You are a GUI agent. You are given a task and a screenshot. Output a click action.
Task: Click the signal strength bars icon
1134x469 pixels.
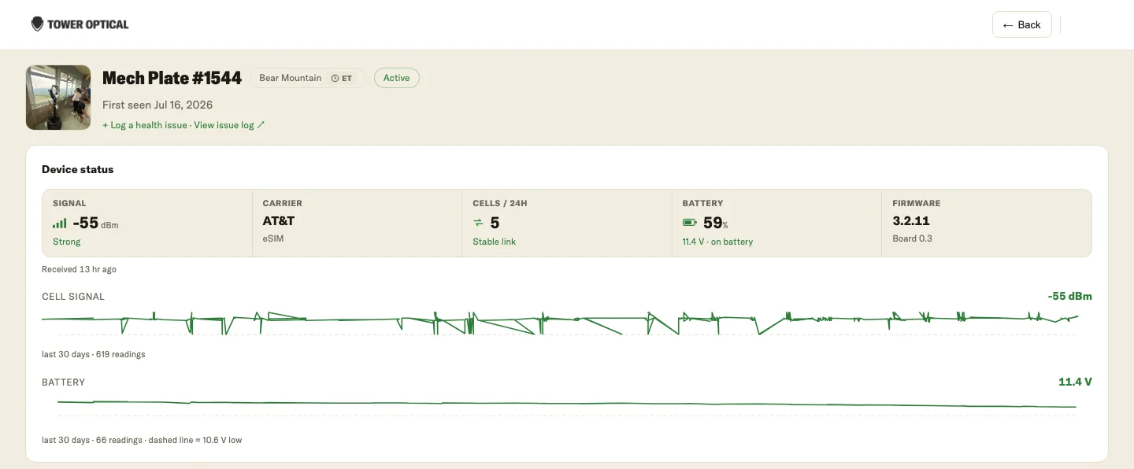(x=60, y=223)
